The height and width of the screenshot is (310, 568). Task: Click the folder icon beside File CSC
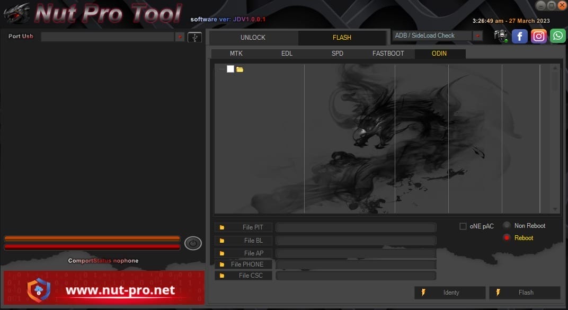tap(222, 275)
